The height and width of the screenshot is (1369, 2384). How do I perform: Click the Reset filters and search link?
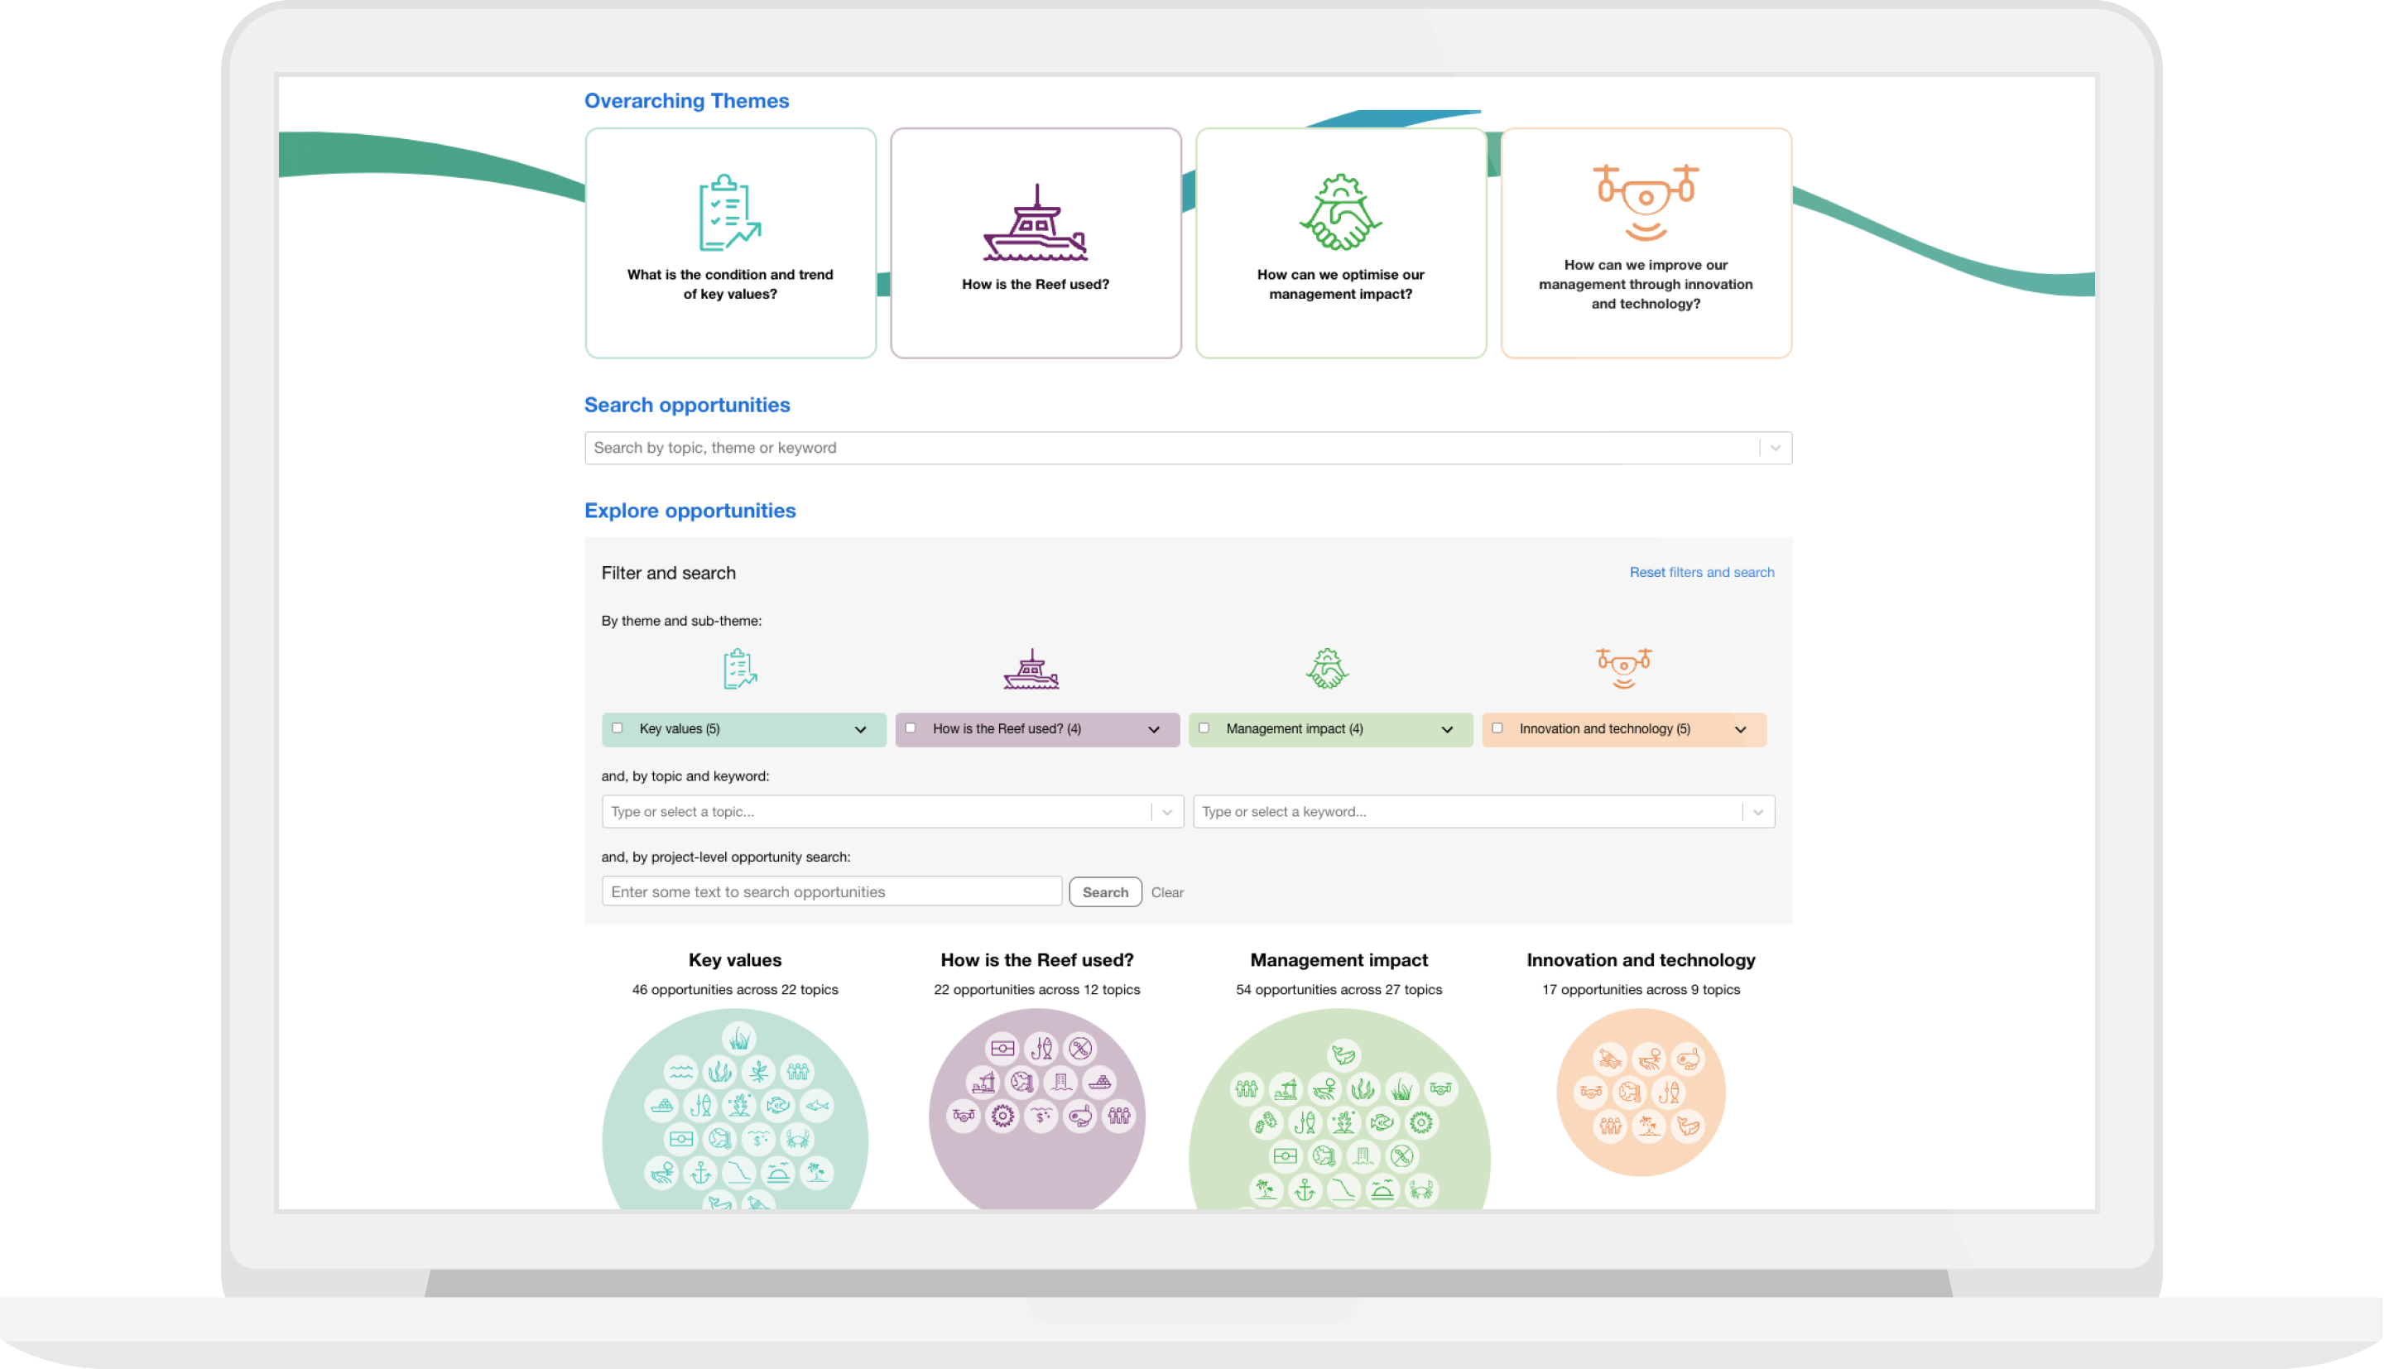coord(1700,572)
